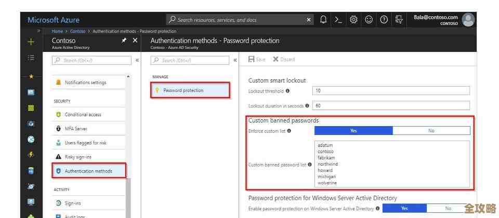Image resolution: width=499 pixels, height=218 pixels.
Task: Click the Discard button
Action: tap(284, 59)
